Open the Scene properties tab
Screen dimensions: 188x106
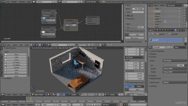[x=160, y=30]
